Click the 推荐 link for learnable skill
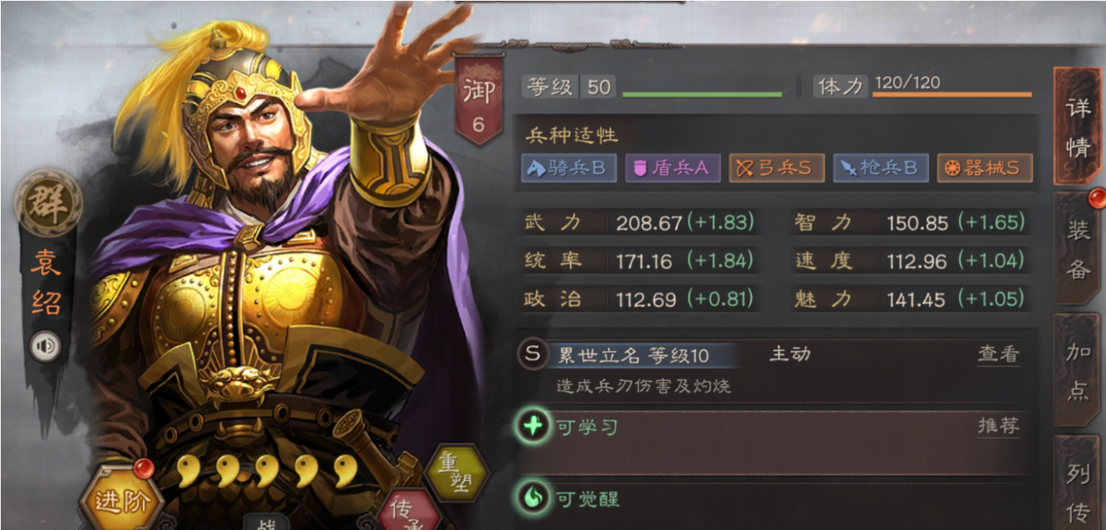This screenshot has height=530, width=1106. point(998,427)
